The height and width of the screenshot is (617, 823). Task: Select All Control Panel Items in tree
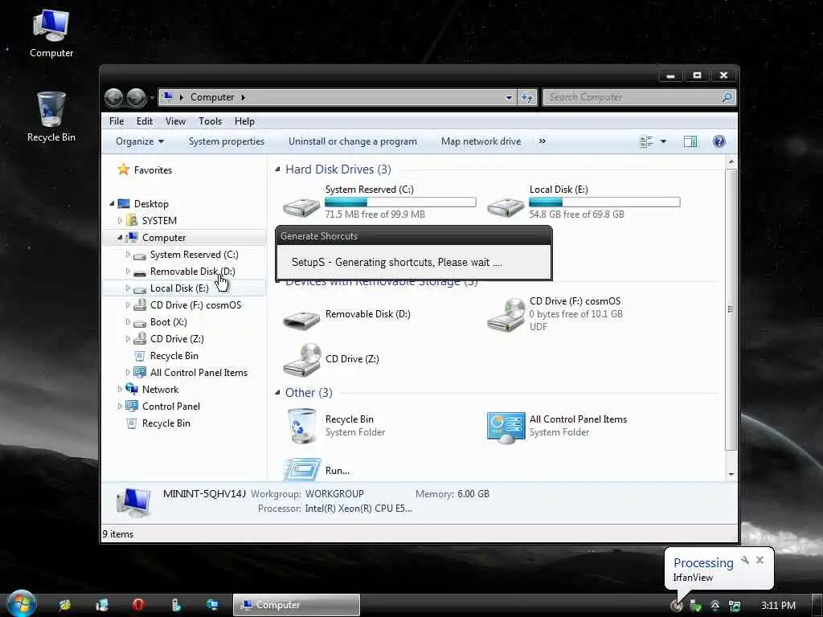(199, 373)
